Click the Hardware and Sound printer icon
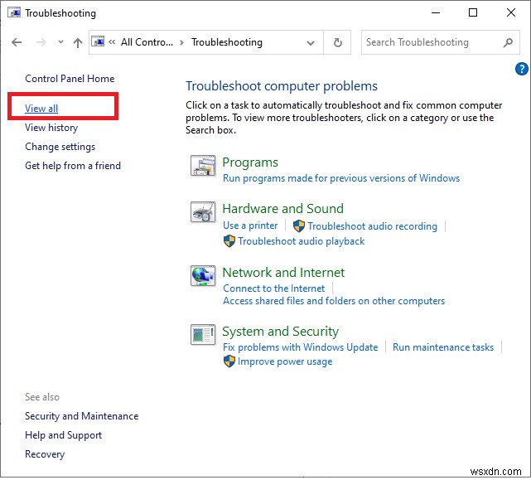 tap(202, 212)
